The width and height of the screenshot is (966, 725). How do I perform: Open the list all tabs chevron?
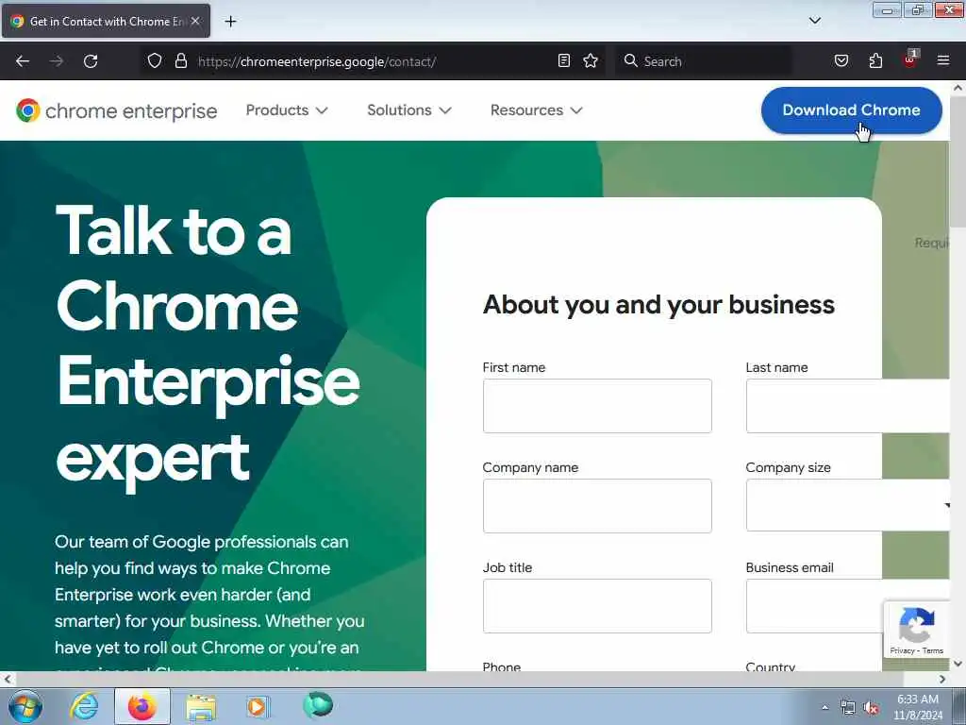814,21
